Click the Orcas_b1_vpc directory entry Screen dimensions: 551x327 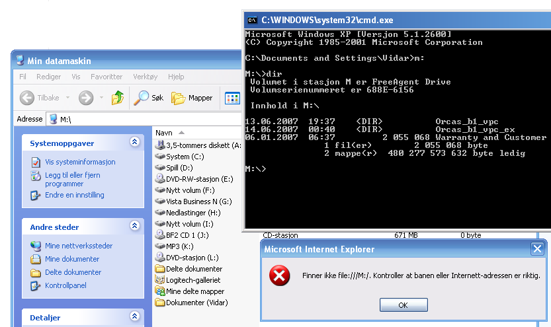(x=467, y=122)
